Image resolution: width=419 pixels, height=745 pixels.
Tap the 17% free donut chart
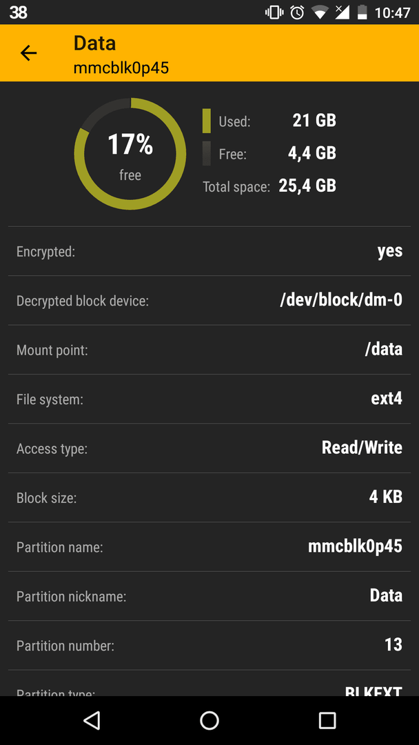[130, 153]
